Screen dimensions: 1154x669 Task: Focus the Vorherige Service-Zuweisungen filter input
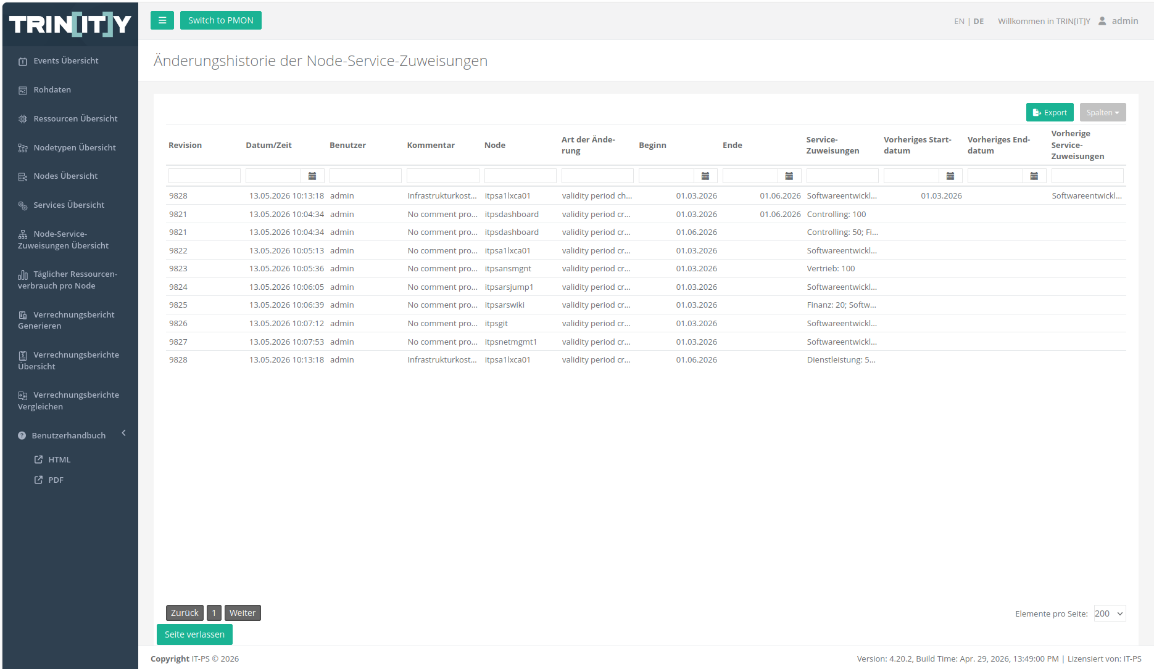1087,176
